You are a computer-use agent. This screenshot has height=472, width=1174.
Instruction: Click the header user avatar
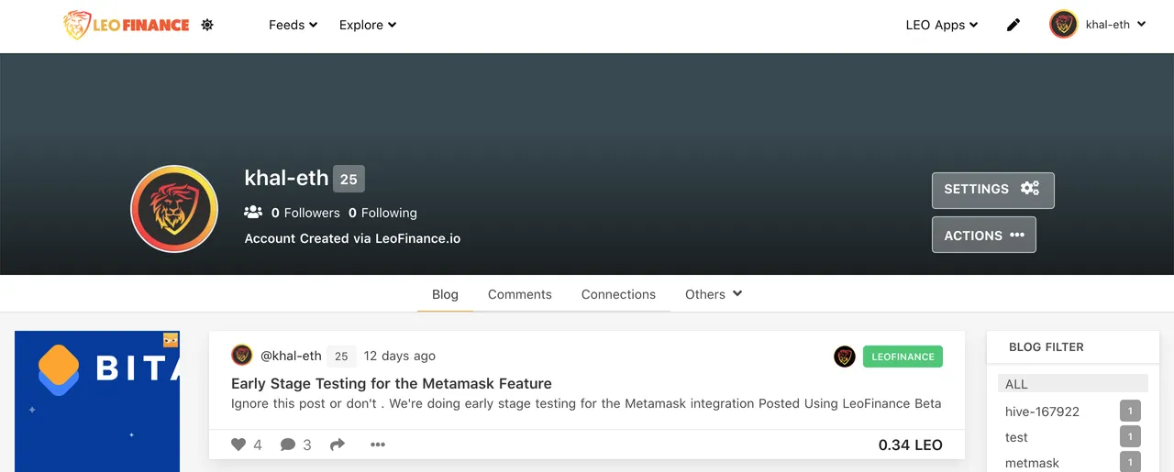[1064, 25]
